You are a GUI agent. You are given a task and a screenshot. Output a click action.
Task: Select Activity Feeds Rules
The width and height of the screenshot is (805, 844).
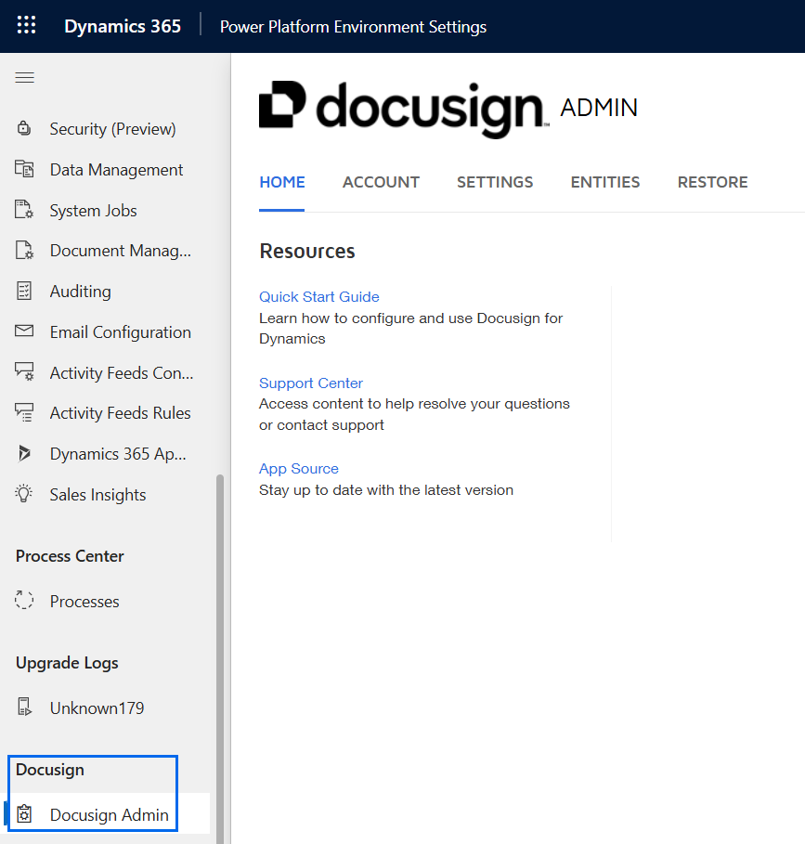coord(120,413)
